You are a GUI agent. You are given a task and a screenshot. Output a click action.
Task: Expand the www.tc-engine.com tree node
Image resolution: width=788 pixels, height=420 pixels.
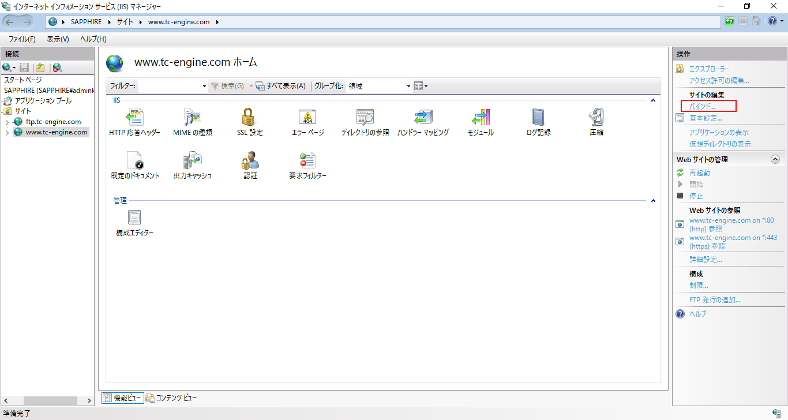[7, 132]
